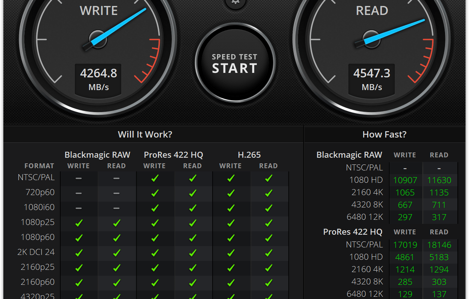The width and height of the screenshot is (469, 299).
Task: Click Blackmagic RAW read checkmark for 2K DCI 24
Action: point(116,253)
